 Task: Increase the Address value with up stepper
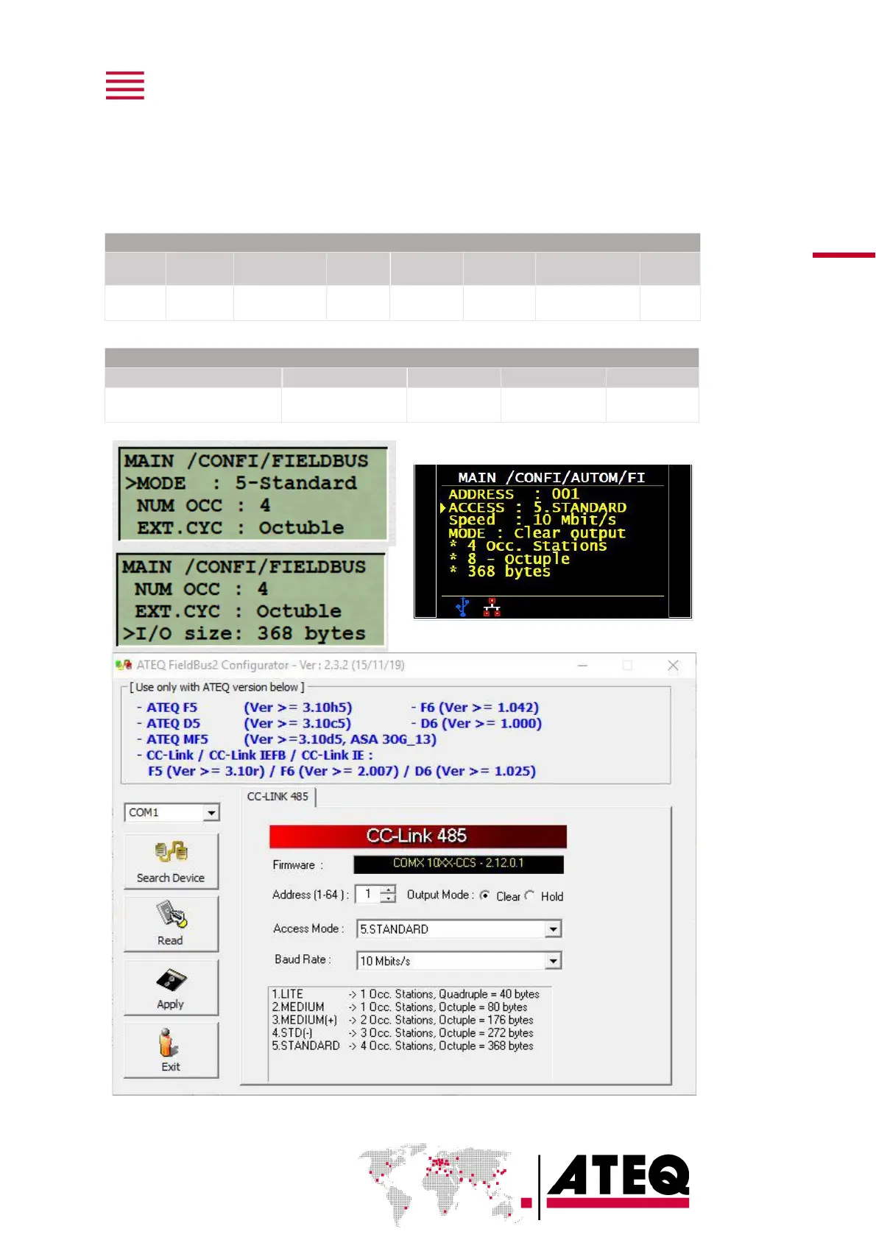tap(388, 890)
